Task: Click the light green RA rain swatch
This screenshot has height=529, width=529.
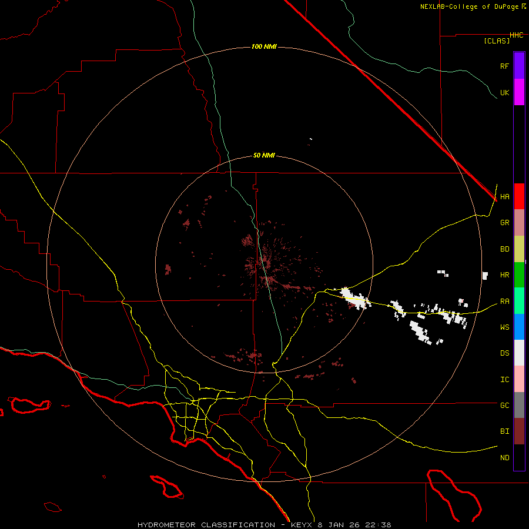Action: [x=519, y=300]
